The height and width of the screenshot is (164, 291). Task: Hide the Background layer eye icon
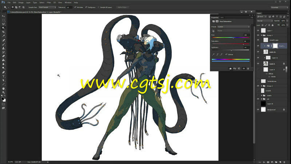point(258,110)
